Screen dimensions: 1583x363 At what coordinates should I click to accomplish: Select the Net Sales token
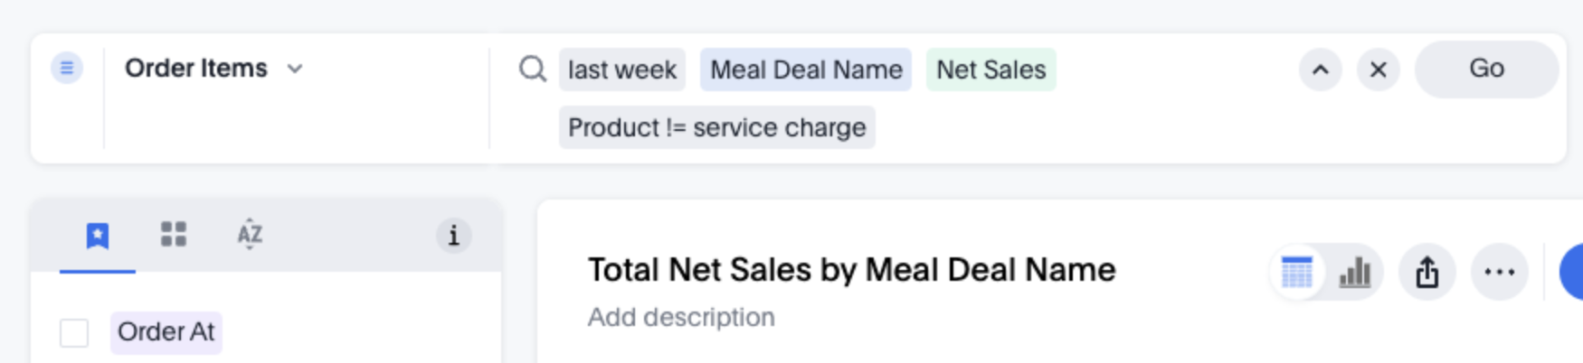pos(991,70)
